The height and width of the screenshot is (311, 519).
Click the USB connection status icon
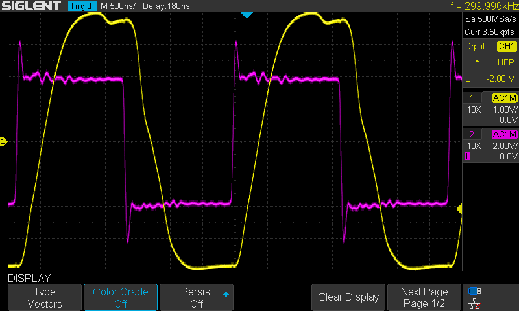(475, 291)
